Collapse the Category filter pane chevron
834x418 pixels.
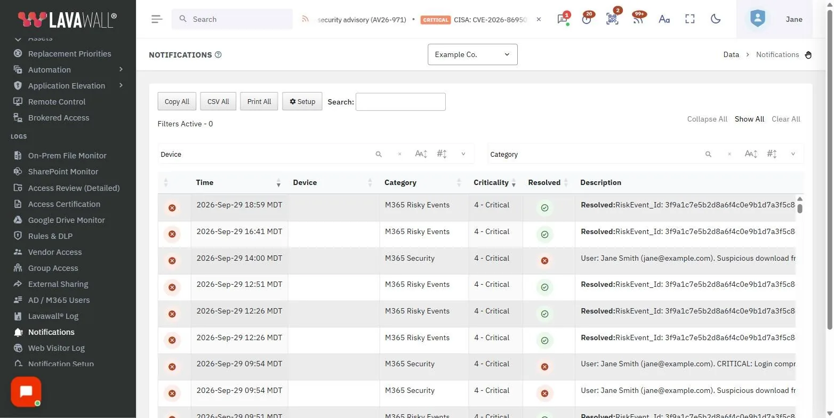pos(793,154)
